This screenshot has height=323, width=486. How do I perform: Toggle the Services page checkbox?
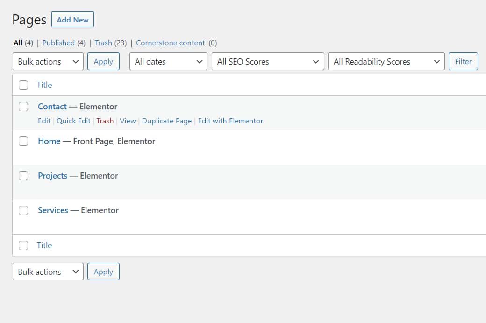coord(23,210)
